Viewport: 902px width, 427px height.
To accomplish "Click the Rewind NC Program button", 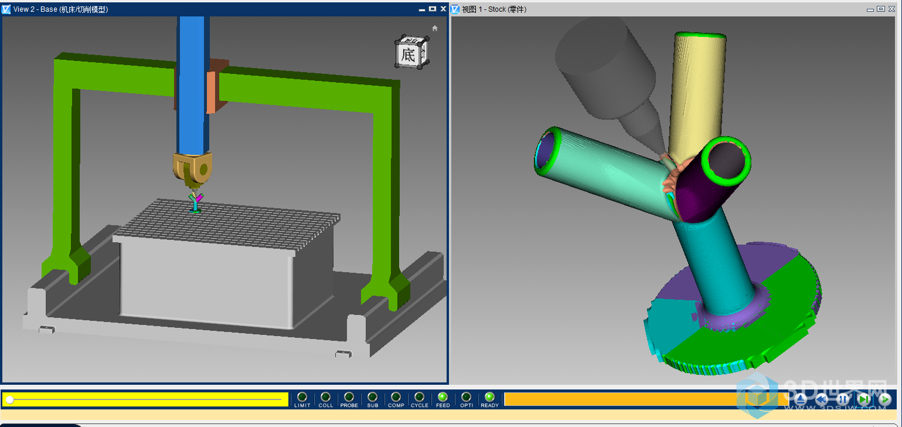I will tap(822, 399).
